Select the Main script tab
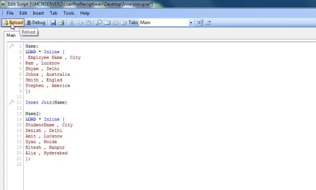The height and width of the screenshot is (190, 316). tap(11, 35)
